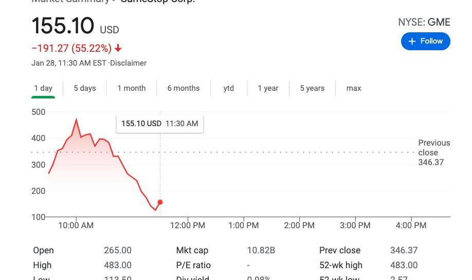Show the max chart range
The height and width of the screenshot is (280, 472).
point(354,88)
